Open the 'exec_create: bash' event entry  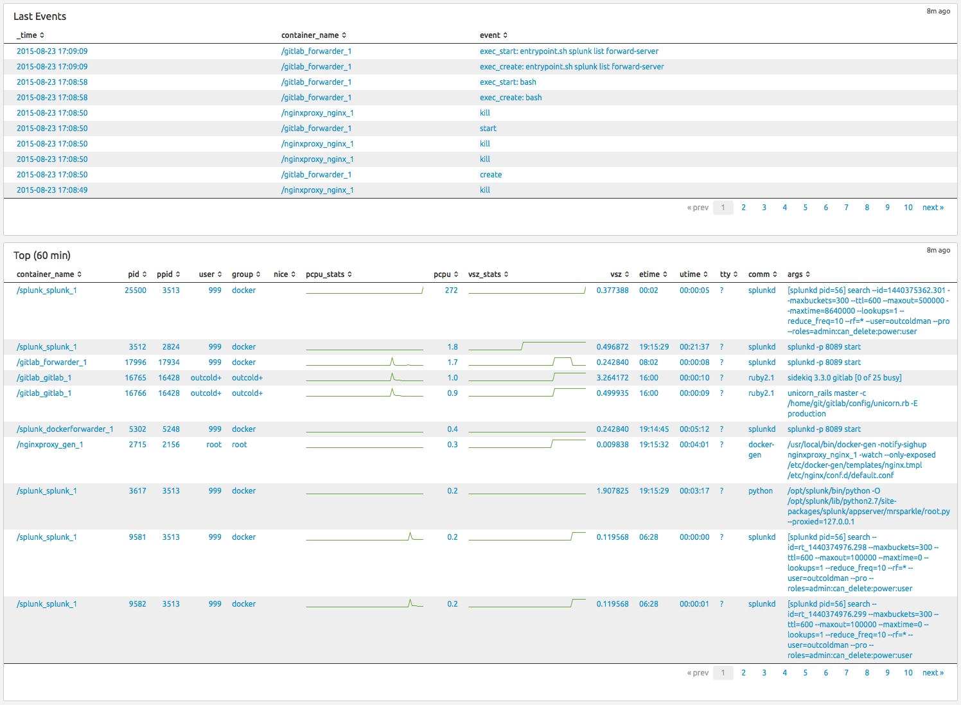510,98
